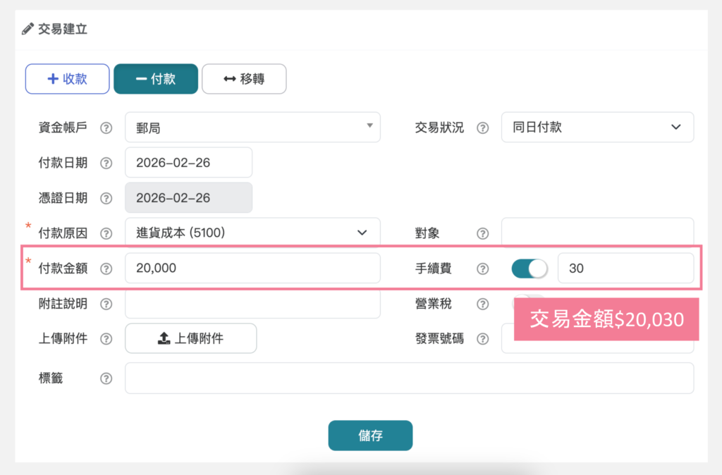Open 付款原因 dropdown showing 進貨成本 (5100)
The image size is (722, 475).
point(252,233)
